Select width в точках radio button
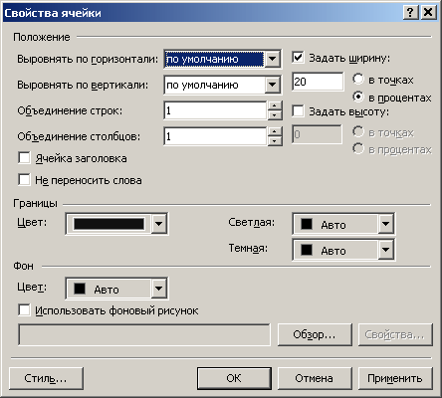 click(358, 80)
